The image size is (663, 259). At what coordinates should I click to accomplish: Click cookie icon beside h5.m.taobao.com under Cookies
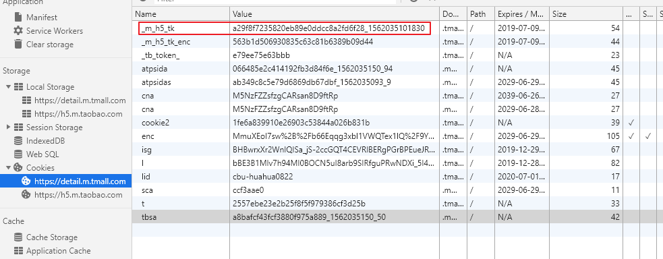pyautogui.click(x=26, y=194)
